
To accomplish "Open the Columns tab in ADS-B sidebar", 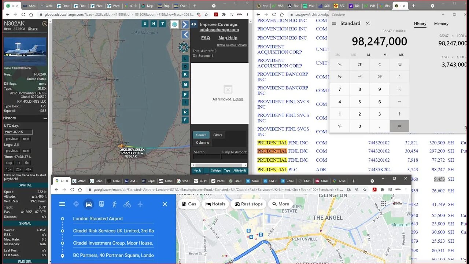I will pos(202,143).
